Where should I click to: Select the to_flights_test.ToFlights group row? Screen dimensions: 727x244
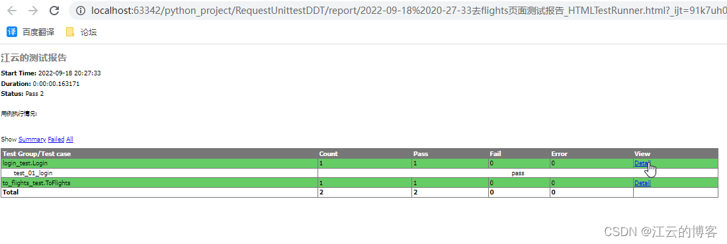359,183
